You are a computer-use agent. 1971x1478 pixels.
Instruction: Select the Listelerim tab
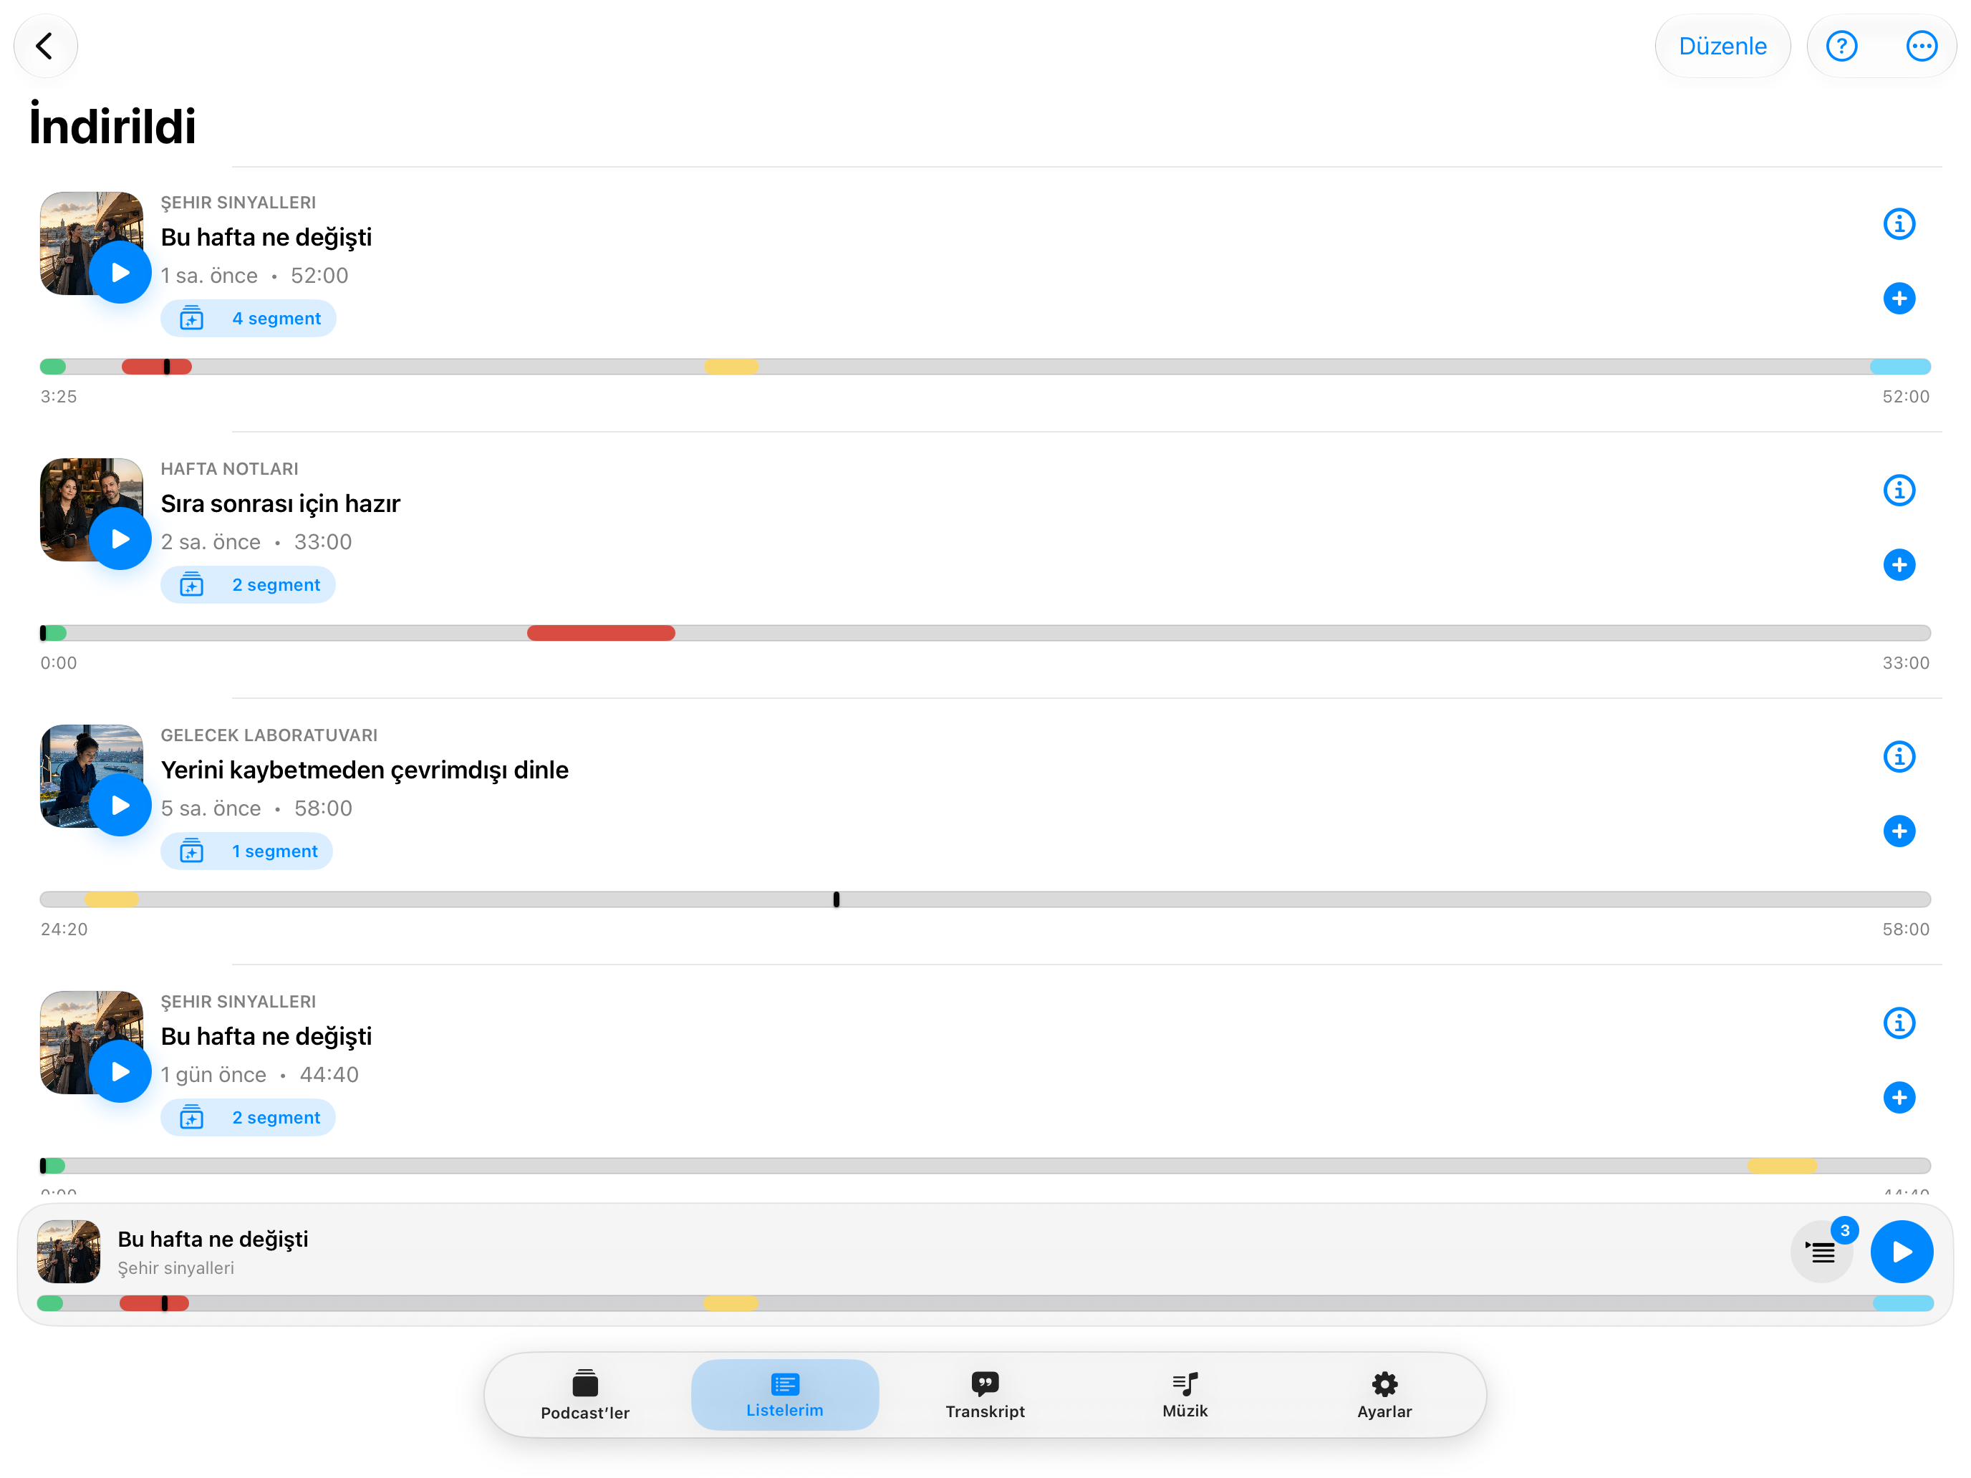(x=785, y=1396)
